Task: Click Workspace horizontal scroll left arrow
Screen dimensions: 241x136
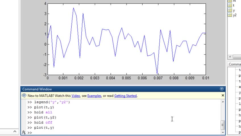Action: pyautogui.click(x=230, y=57)
